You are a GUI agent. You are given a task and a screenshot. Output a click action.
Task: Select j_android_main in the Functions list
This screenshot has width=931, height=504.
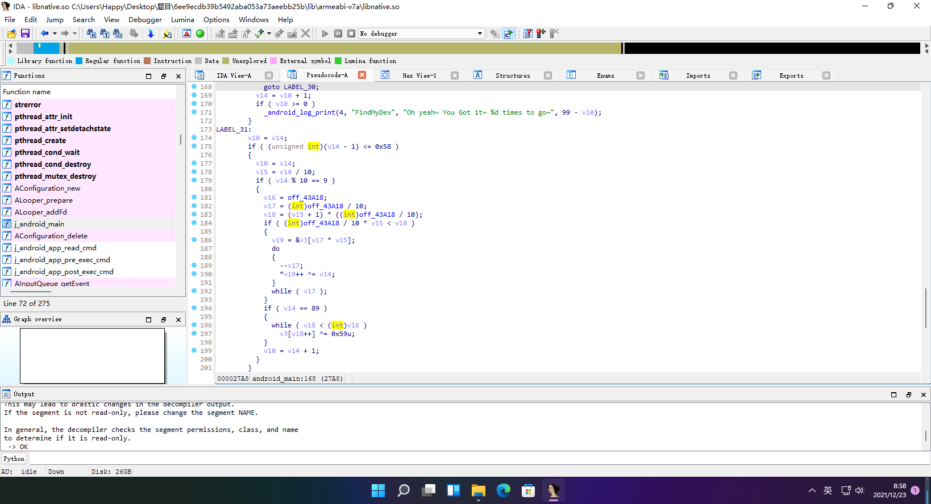point(89,224)
